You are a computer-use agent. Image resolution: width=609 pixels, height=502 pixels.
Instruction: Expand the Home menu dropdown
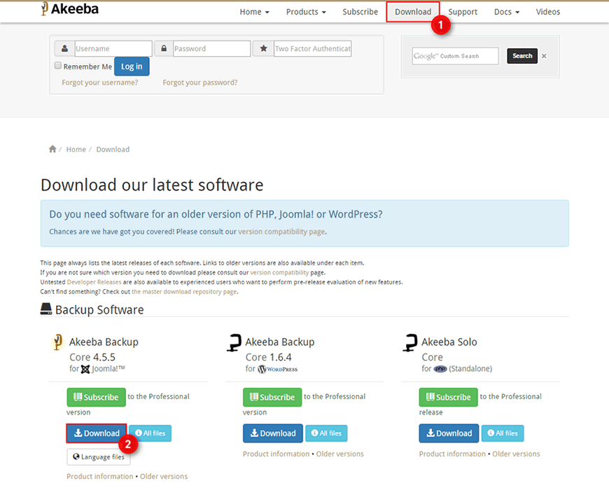(x=254, y=12)
